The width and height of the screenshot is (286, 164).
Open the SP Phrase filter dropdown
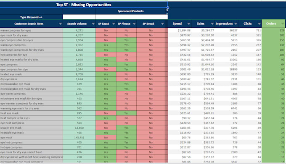[134, 24]
